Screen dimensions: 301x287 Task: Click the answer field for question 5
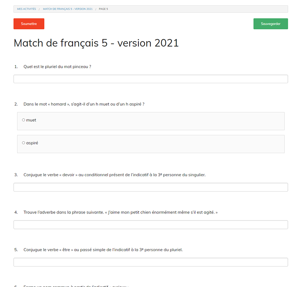coord(150,262)
